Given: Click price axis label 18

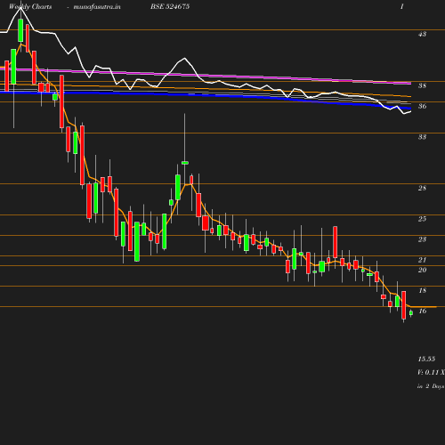Looking at the screenshot, I should click(x=422, y=290).
